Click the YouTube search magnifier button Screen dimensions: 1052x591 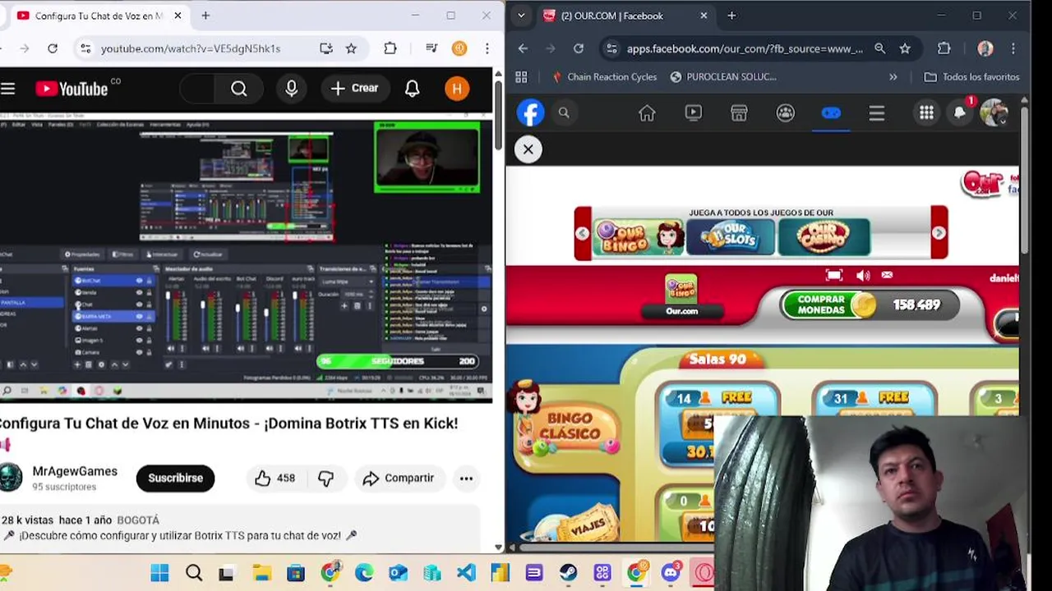tap(238, 89)
